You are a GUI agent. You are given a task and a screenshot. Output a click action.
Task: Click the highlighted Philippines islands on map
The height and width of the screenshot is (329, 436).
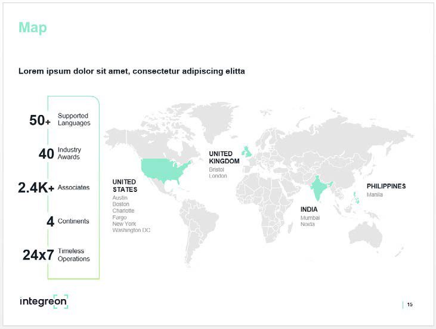[358, 195]
